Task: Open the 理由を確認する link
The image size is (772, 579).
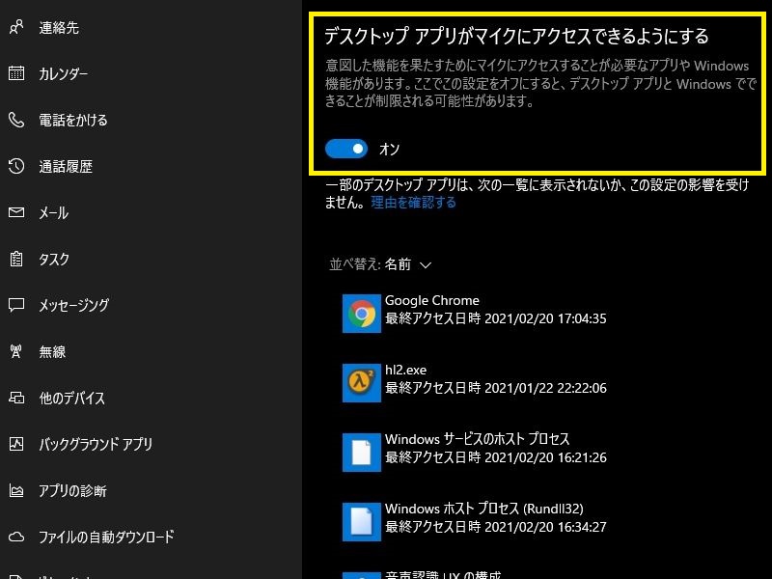Action: [x=414, y=203]
